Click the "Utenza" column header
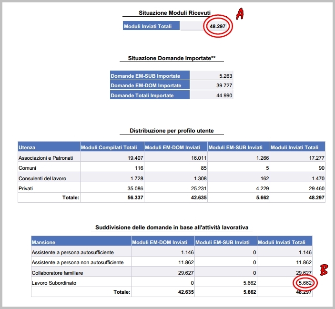The width and height of the screenshot is (335, 309). 27,148
